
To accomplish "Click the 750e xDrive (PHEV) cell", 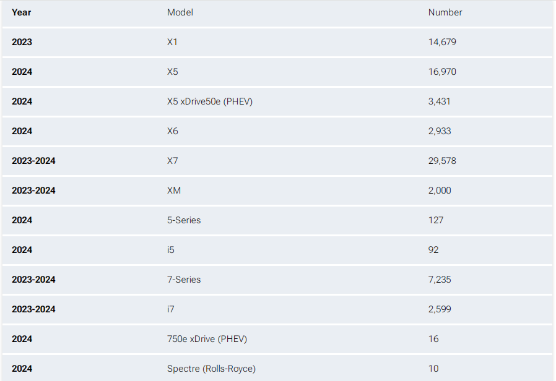I will [x=207, y=339].
